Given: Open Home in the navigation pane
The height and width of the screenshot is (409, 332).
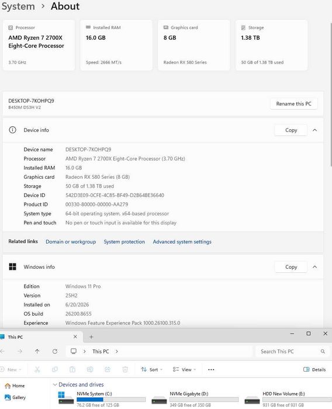Looking at the screenshot, I should [x=15, y=386].
